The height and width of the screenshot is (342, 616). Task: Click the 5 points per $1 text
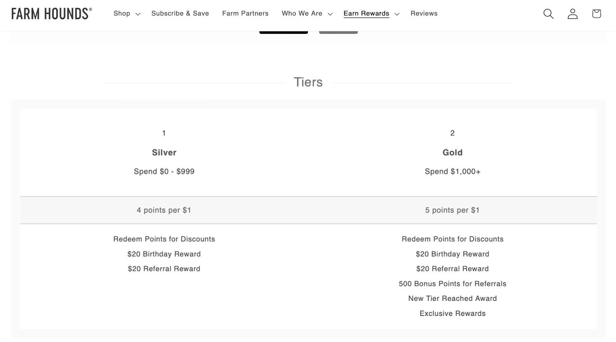tap(452, 210)
